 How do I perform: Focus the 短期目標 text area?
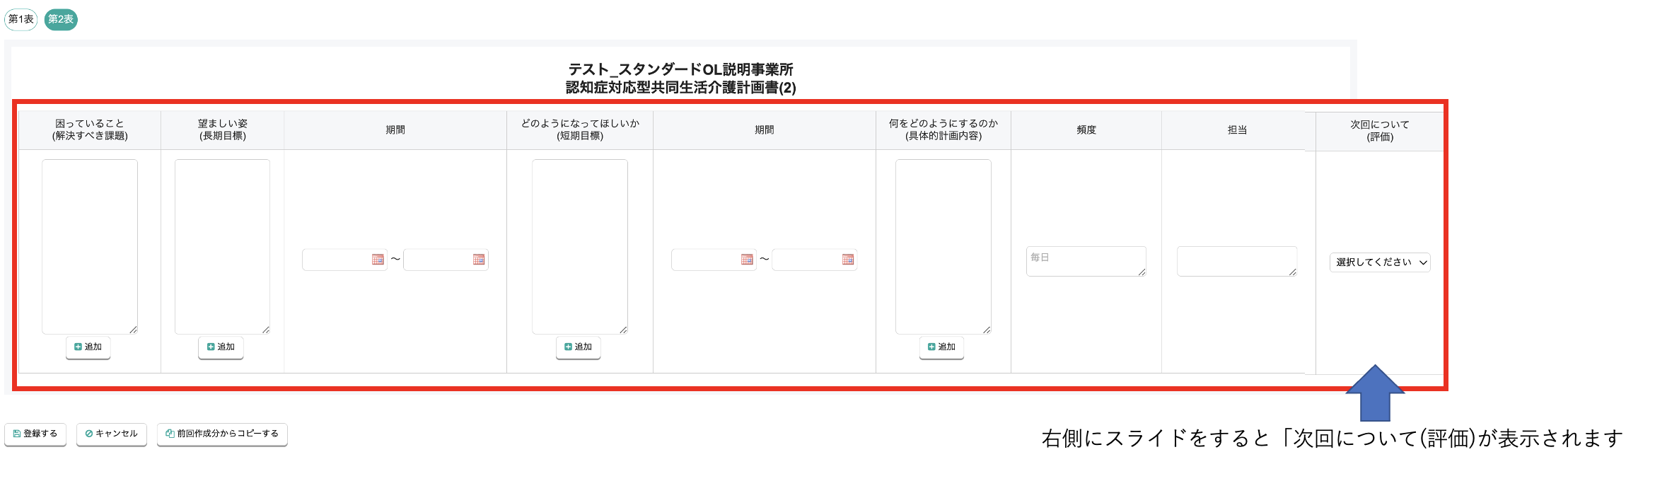coord(580,247)
